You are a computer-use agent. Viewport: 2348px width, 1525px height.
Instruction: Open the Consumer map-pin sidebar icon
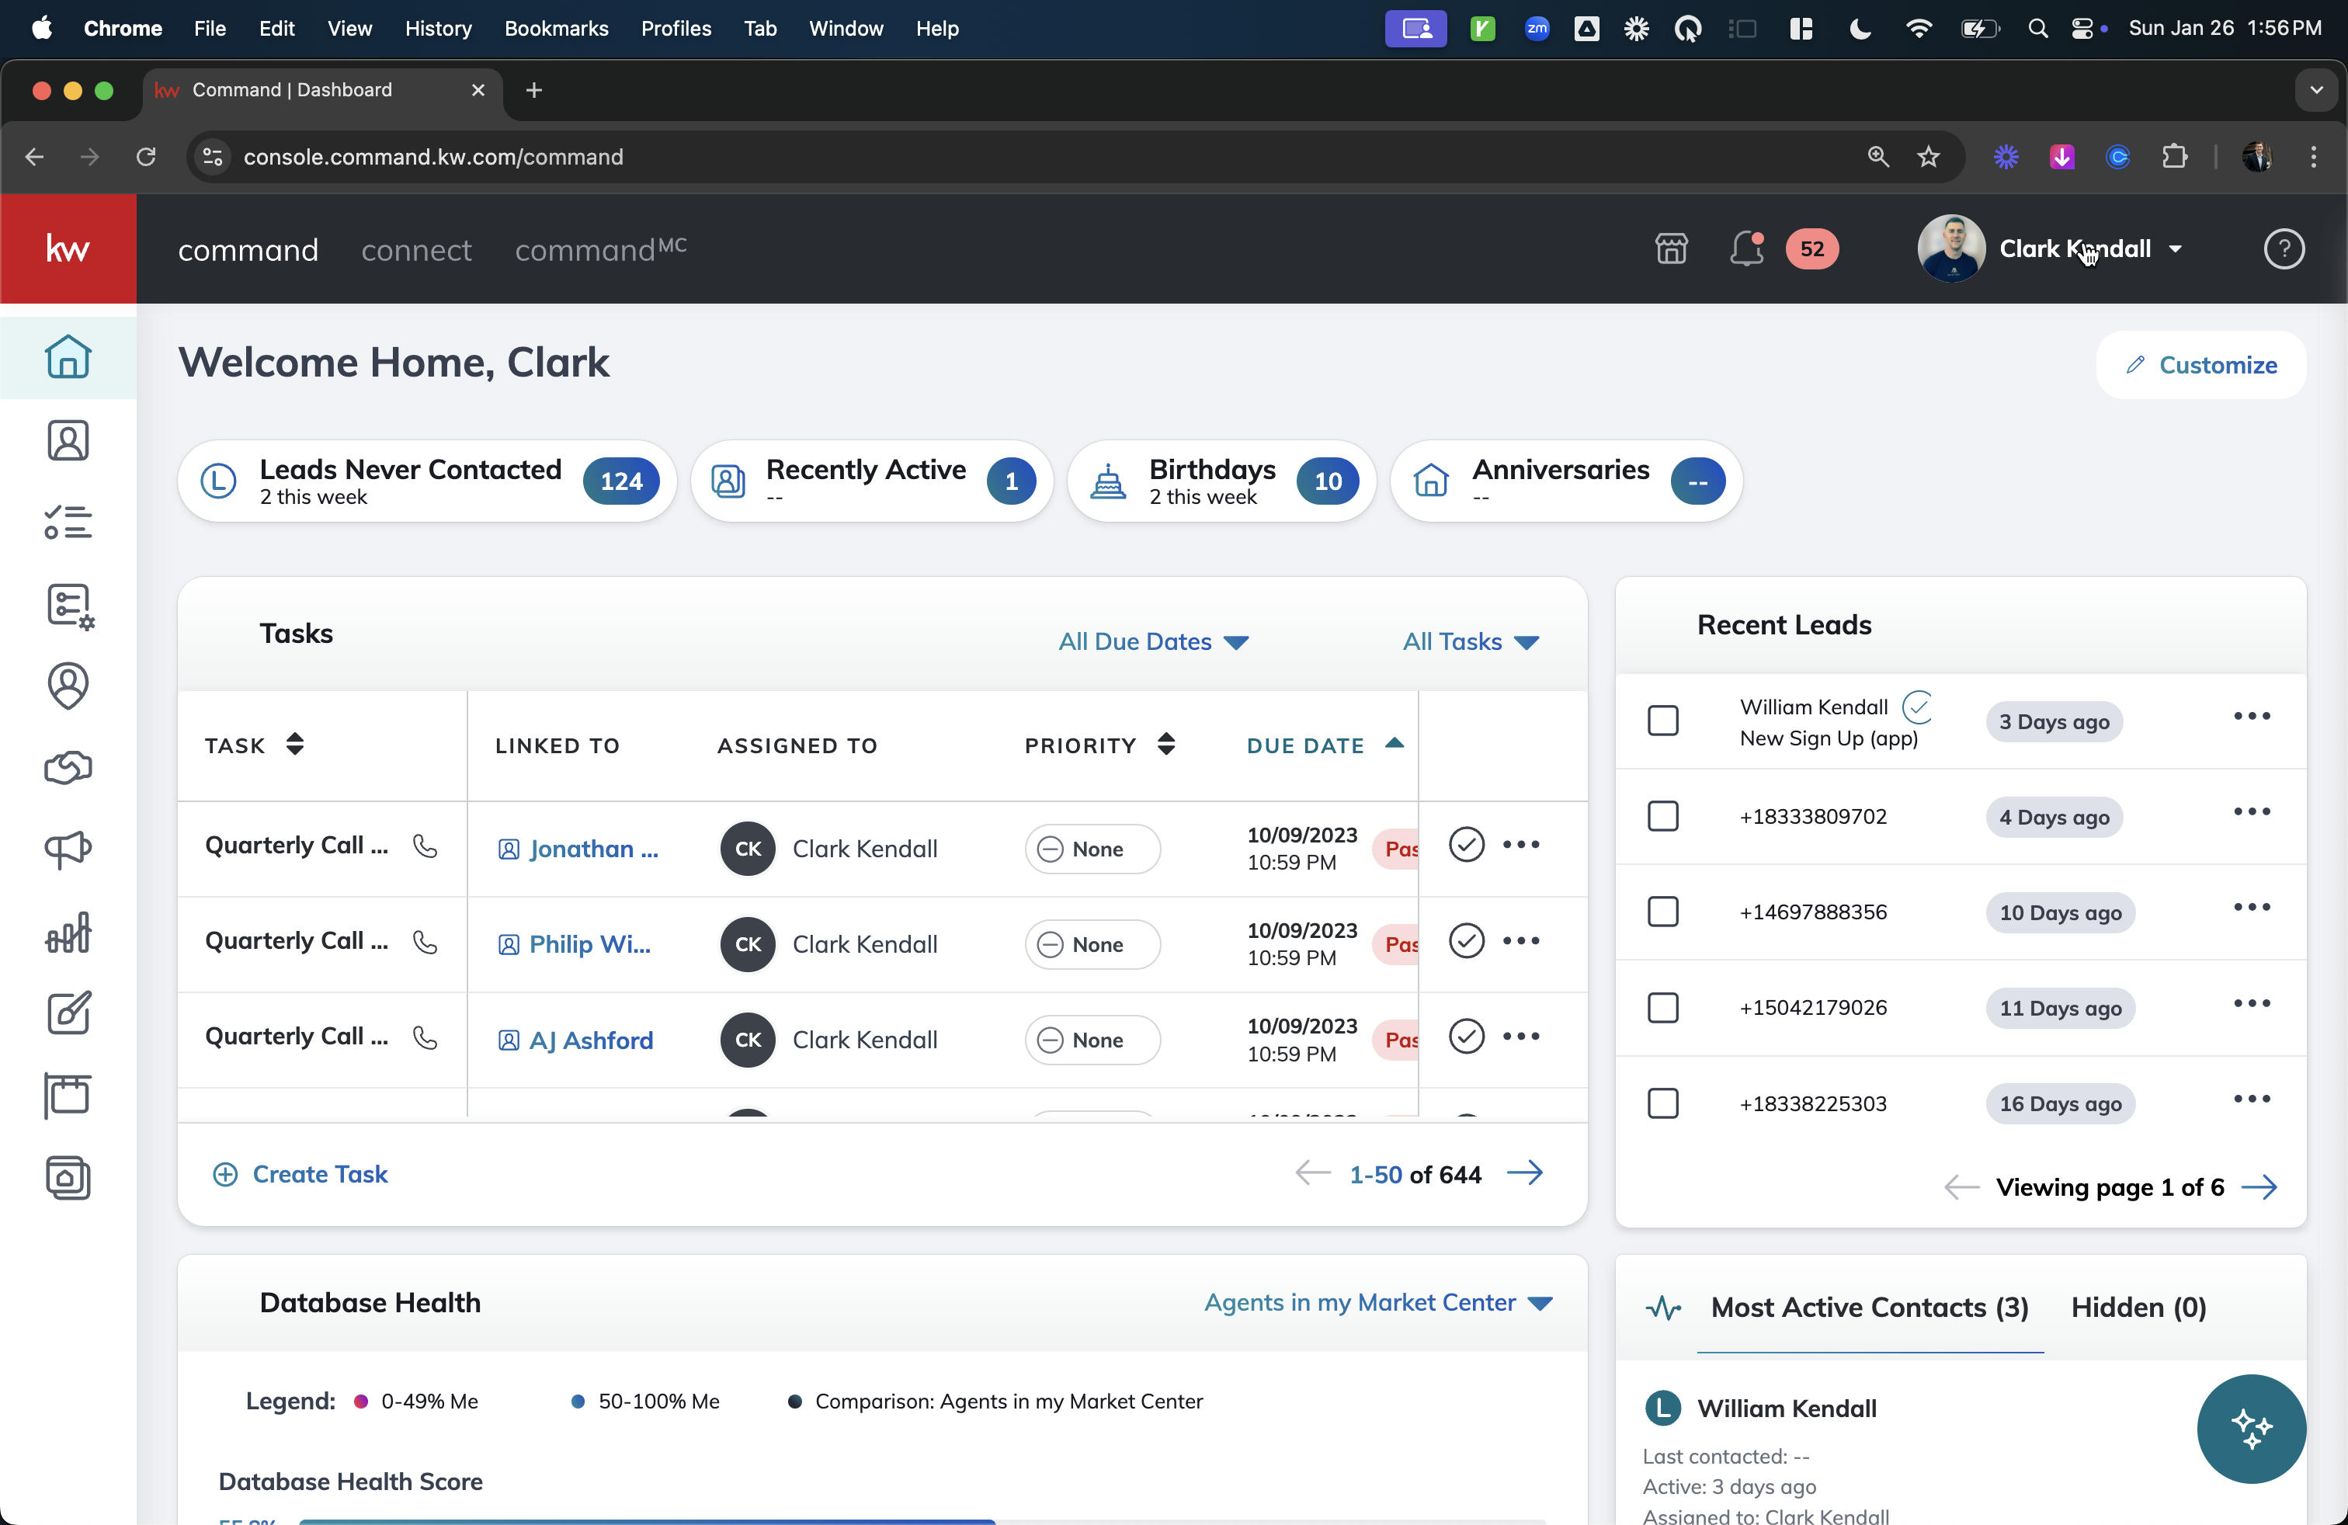coord(68,686)
